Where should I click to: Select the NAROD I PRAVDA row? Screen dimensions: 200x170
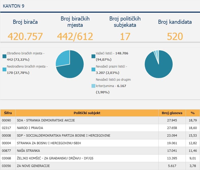pyautogui.click(x=100, y=128)
